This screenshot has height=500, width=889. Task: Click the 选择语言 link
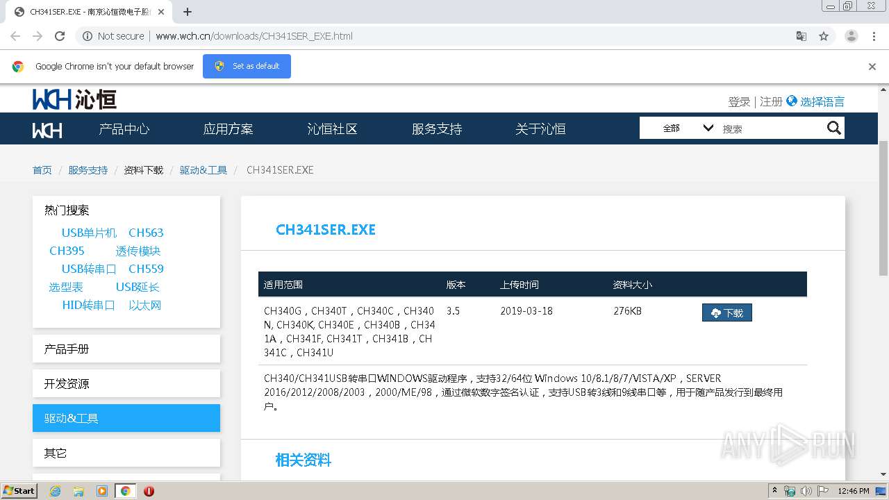pos(822,101)
